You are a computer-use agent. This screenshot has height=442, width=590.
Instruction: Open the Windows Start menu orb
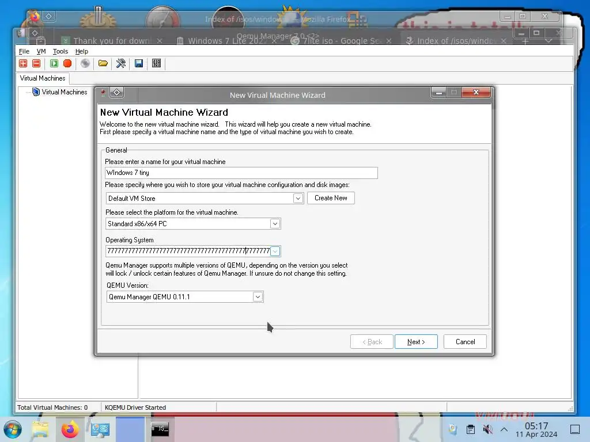(13, 429)
